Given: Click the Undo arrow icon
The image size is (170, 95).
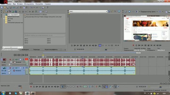Looking at the screenshot, I should (x=31, y=7).
